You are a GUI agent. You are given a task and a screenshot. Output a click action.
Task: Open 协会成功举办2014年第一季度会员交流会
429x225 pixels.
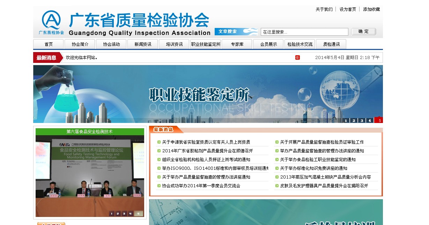pyautogui.click(x=201, y=186)
